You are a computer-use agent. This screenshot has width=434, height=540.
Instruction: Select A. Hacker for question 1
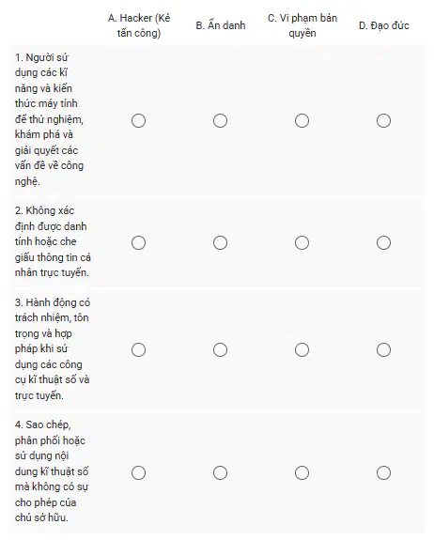pyautogui.click(x=138, y=121)
